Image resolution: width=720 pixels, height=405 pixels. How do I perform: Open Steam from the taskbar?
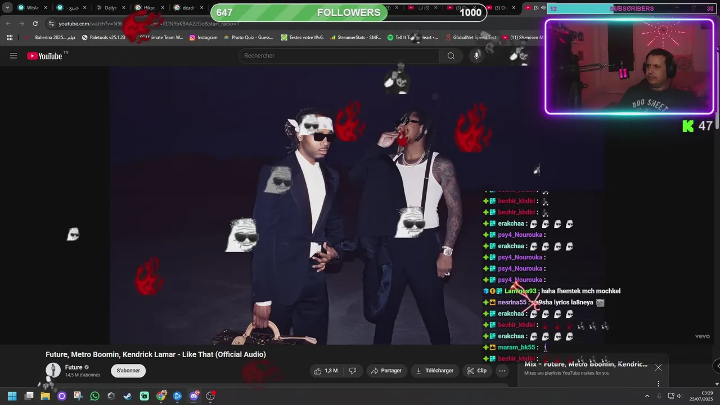coord(128,396)
